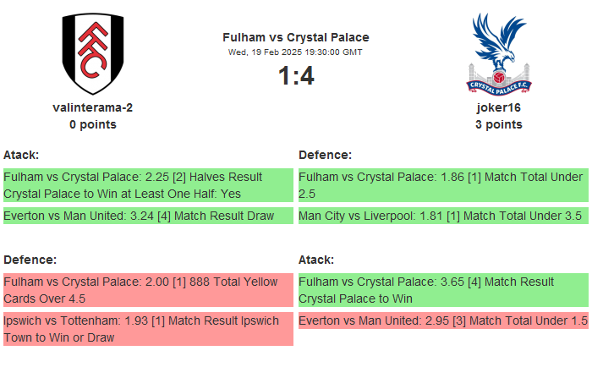This screenshot has height=389, width=592.
Task: Open the joker16 player profile
Action: coord(499,107)
